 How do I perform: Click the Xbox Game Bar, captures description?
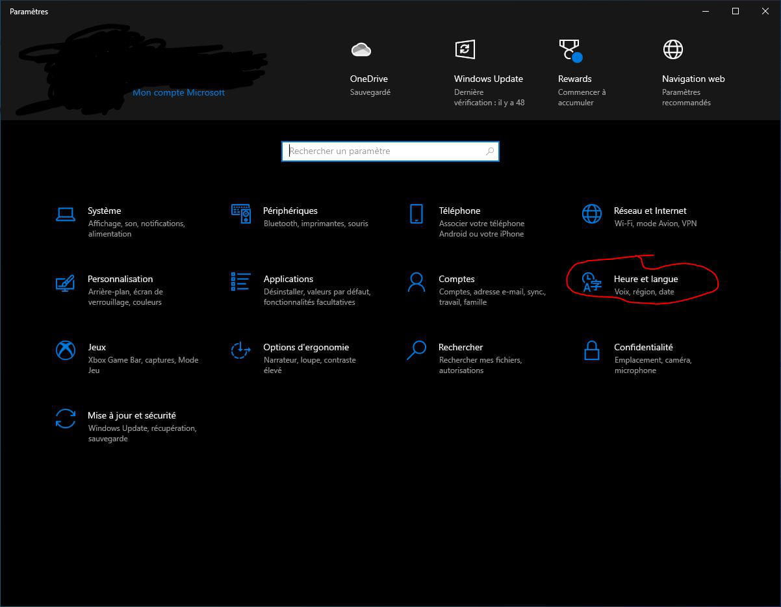[144, 365]
